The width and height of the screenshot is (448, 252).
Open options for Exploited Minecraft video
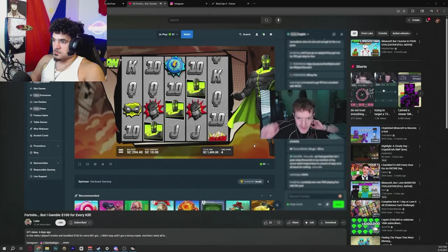pos(420,128)
